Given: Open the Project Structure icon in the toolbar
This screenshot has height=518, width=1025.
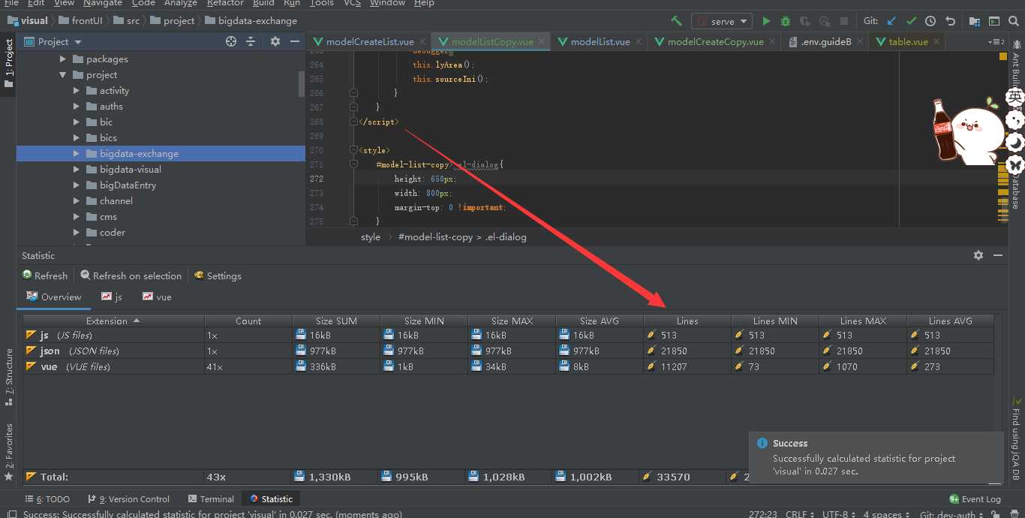Looking at the screenshot, I should [x=974, y=21].
